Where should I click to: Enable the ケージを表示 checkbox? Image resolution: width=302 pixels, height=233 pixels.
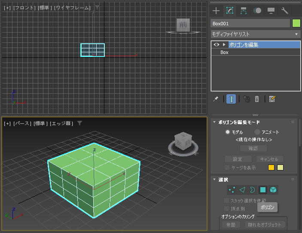click(227, 167)
